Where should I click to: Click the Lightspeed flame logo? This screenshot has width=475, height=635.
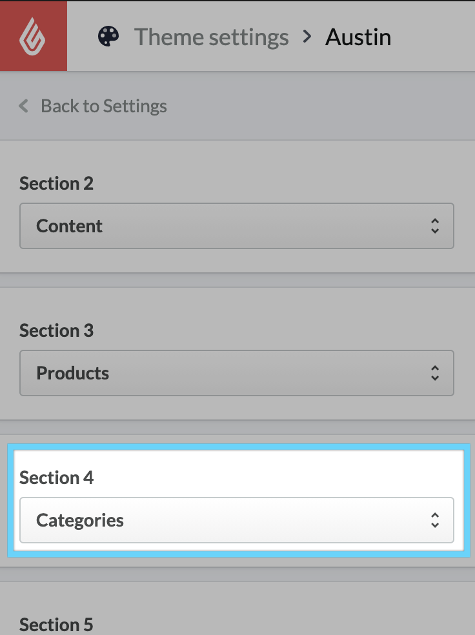tap(33, 36)
